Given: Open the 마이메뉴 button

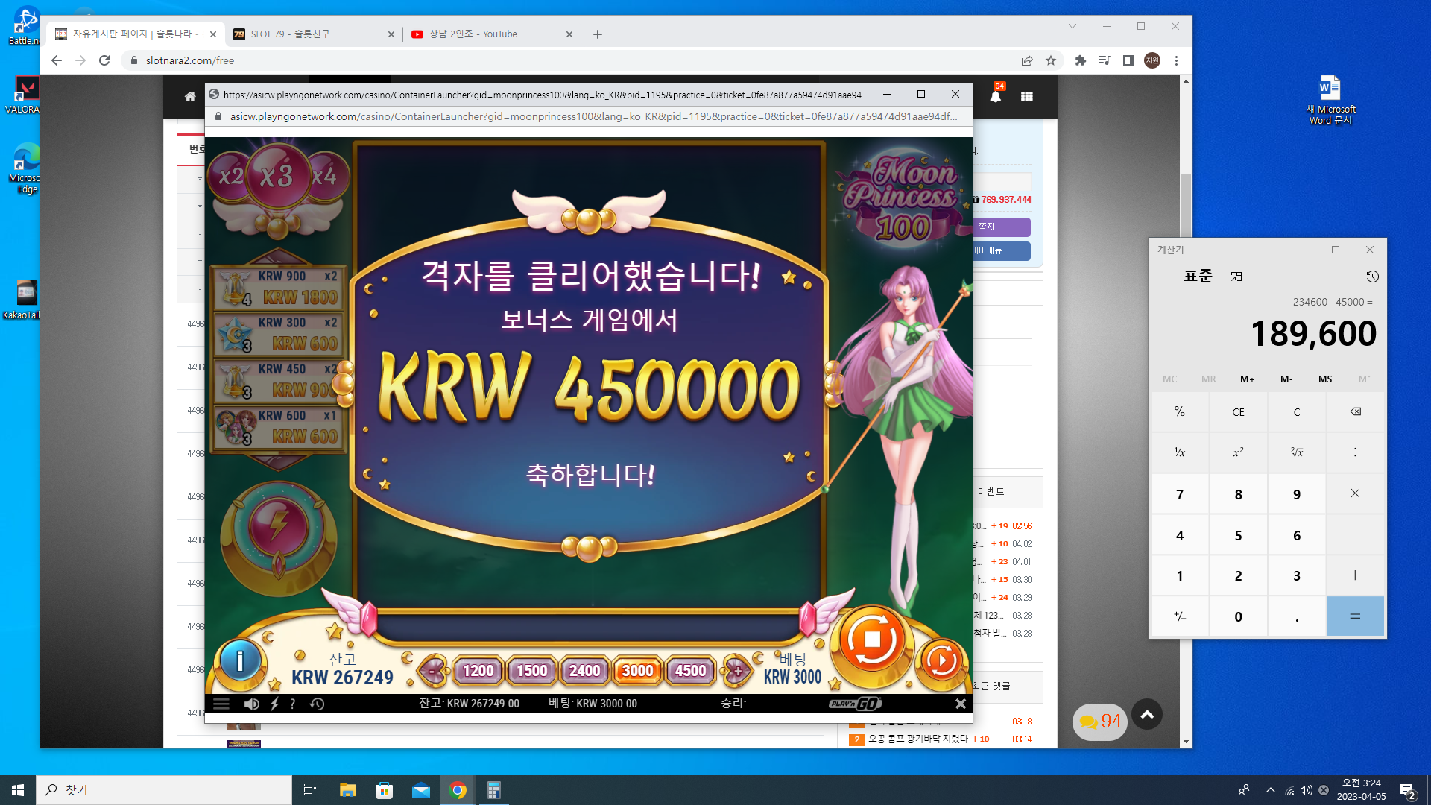Looking at the screenshot, I should tap(1000, 251).
